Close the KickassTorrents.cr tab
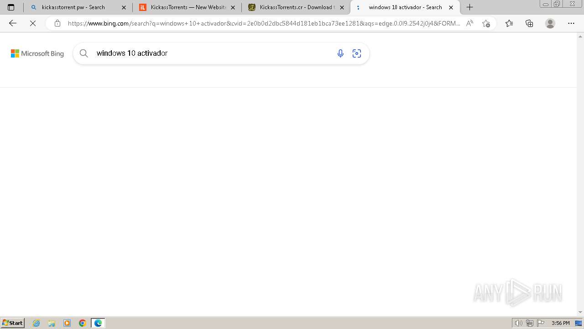Viewport: 584px width, 329px height. tap(342, 7)
